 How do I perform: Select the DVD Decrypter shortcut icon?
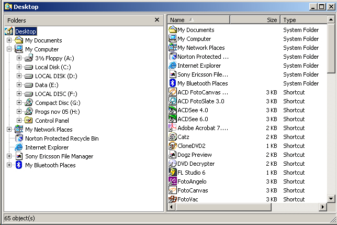(x=173, y=164)
